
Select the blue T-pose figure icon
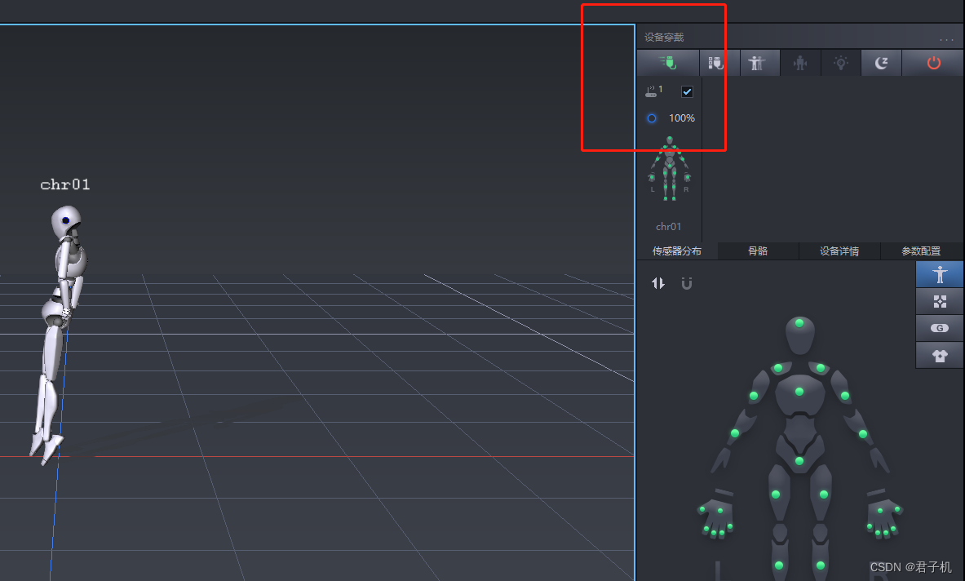pyautogui.click(x=939, y=274)
